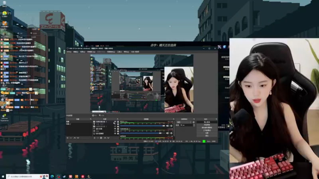Click the Start Virtual Camera button

click(207, 127)
